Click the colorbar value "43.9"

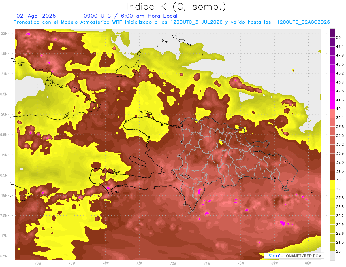(x=340, y=82)
